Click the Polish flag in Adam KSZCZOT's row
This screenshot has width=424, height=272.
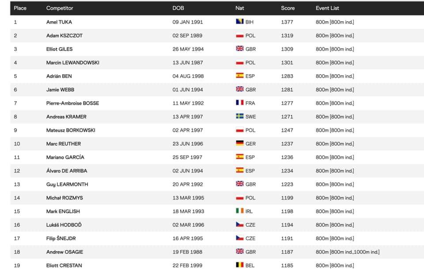pyautogui.click(x=239, y=35)
